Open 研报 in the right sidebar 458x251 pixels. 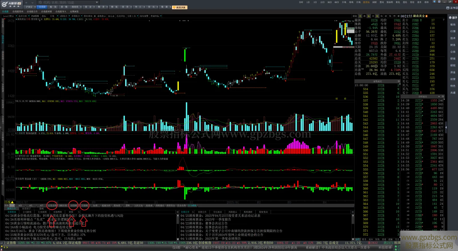(453, 59)
